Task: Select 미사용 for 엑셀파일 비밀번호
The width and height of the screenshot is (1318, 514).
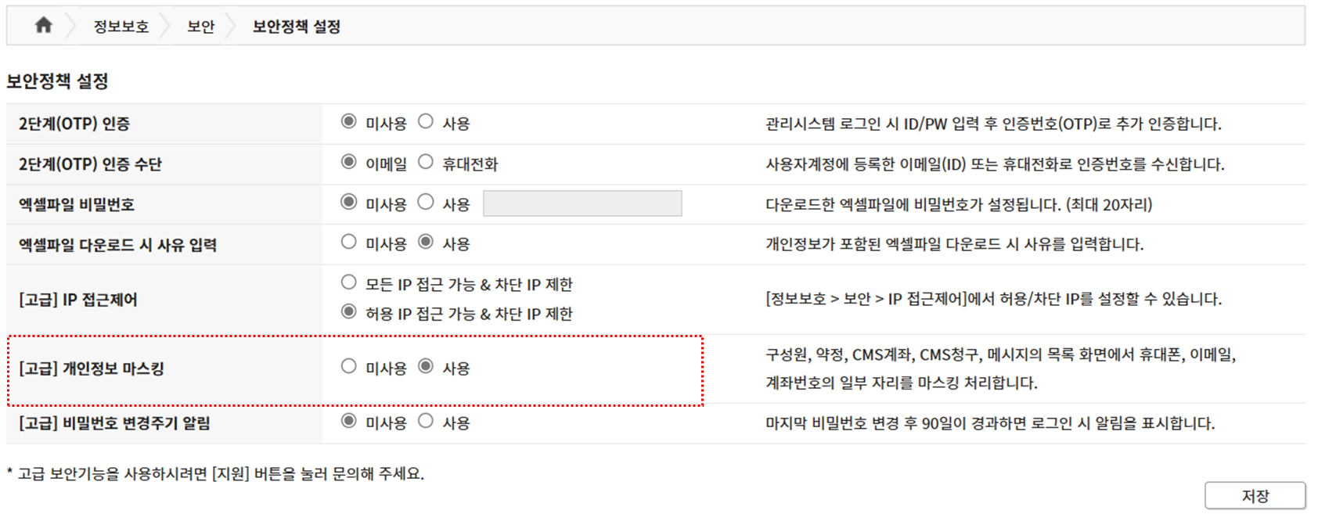Action: (349, 202)
